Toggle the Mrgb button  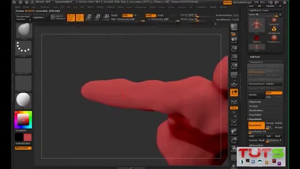pyautogui.click(x=114, y=15)
